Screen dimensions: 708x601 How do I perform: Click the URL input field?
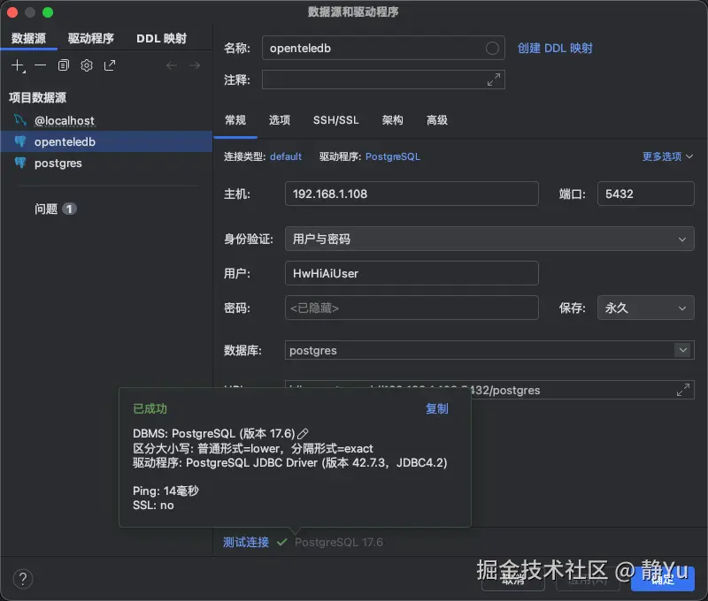pos(489,390)
